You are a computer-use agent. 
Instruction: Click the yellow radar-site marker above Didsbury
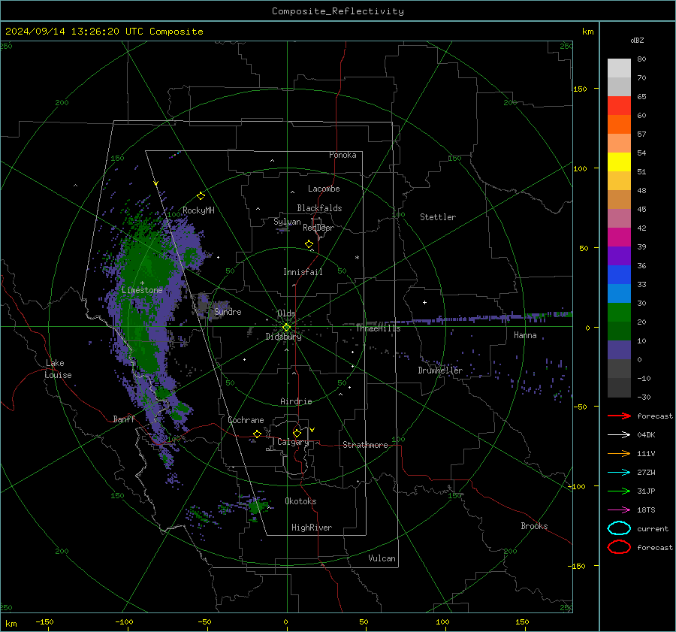point(286,327)
